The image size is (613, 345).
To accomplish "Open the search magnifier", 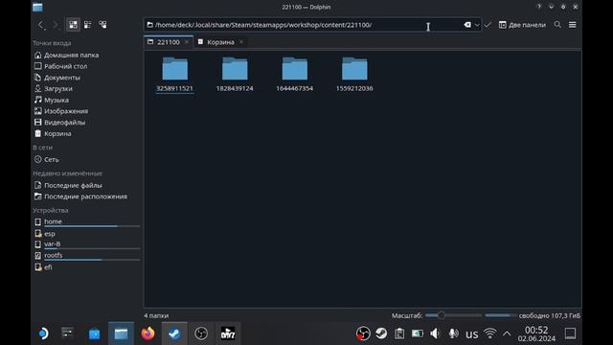I will pos(557,25).
